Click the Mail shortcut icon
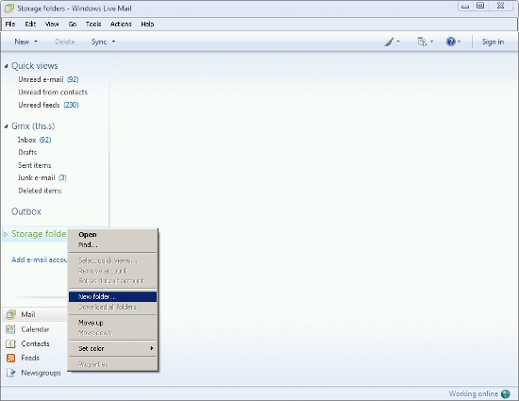Image resolution: width=519 pixels, height=401 pixels. click(x=11, y=314)
